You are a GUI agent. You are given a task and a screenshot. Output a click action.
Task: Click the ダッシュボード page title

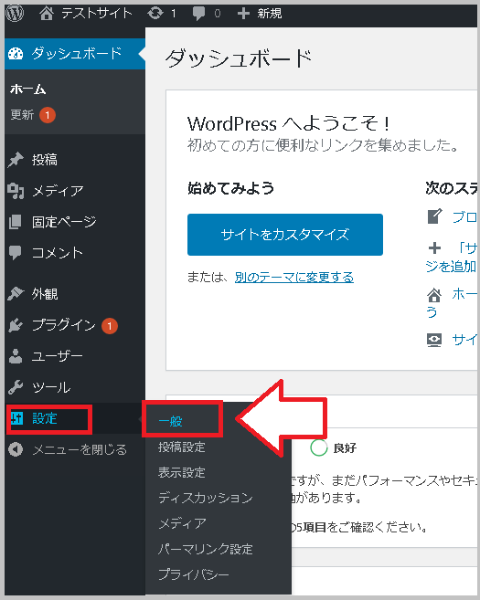pyautogui.click(x=239, y=58)
